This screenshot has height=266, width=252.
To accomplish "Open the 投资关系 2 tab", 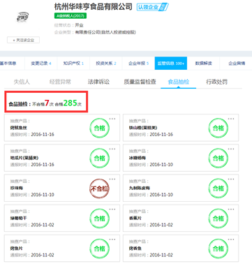I will click(x=106, y=64).
